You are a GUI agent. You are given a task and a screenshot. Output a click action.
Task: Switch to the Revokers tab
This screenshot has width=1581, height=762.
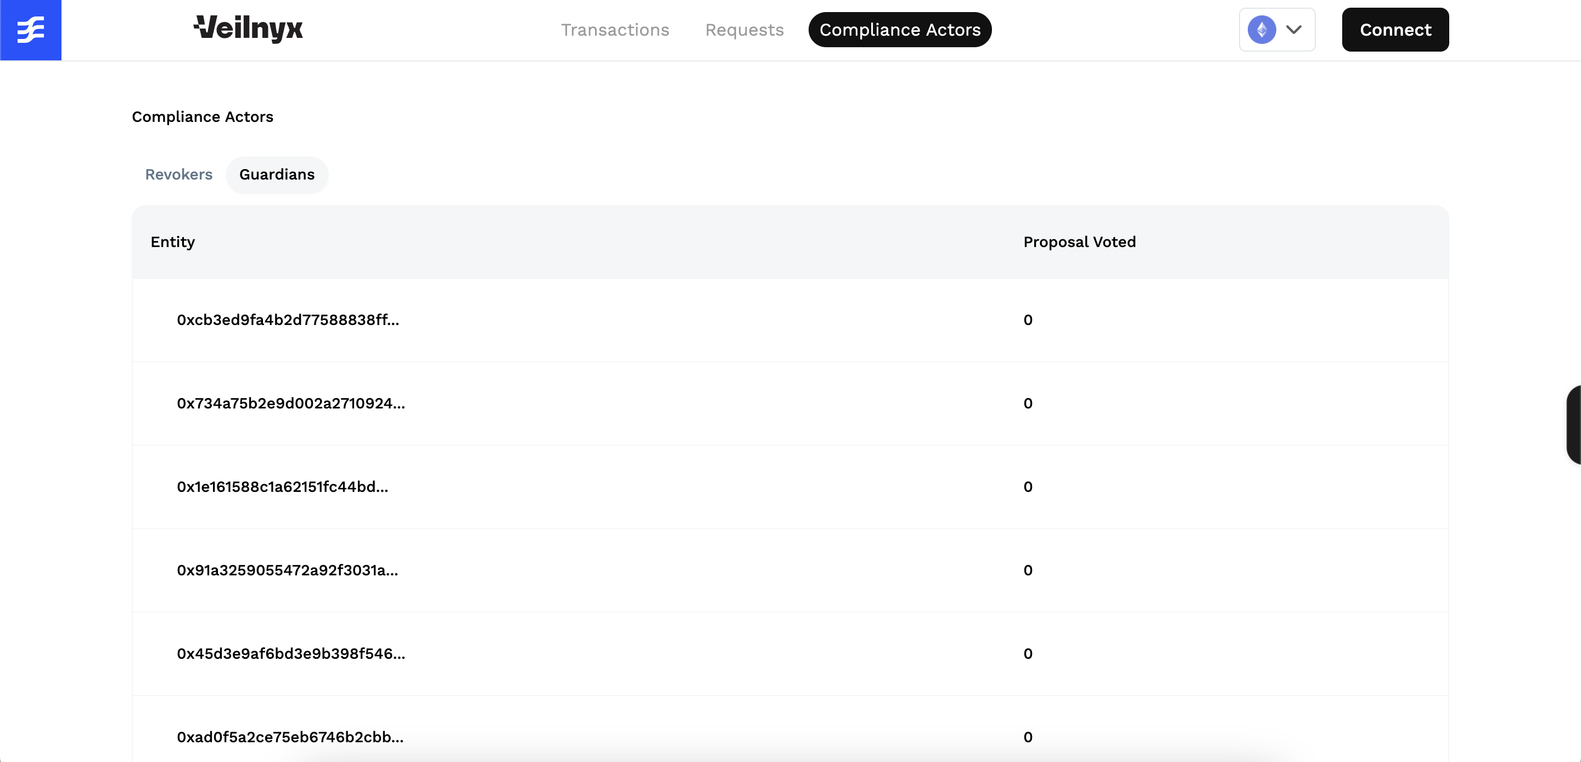[x=178, y=175]
